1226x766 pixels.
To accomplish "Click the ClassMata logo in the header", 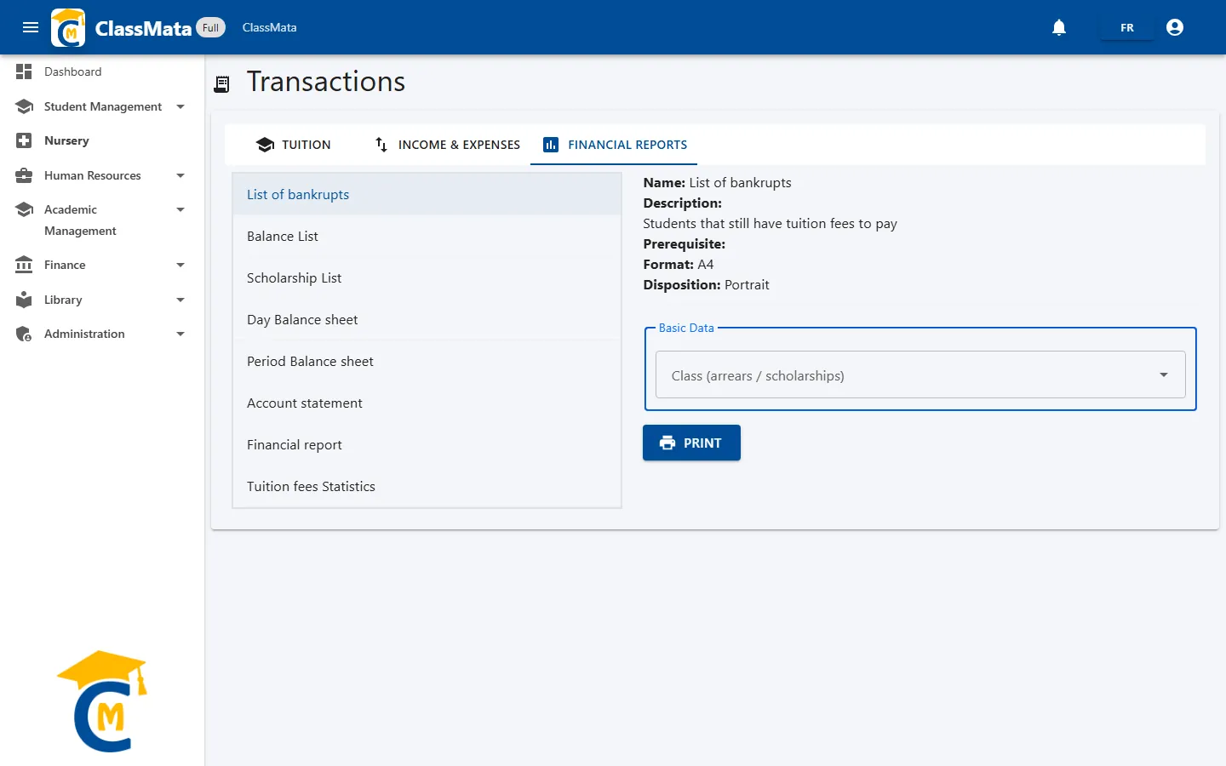I will pyautogui.click(x=68, y=27).
